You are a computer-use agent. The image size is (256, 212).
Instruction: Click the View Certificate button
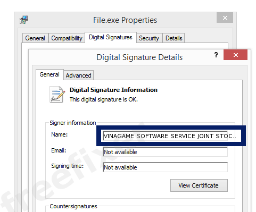click(x=199, y=185)
